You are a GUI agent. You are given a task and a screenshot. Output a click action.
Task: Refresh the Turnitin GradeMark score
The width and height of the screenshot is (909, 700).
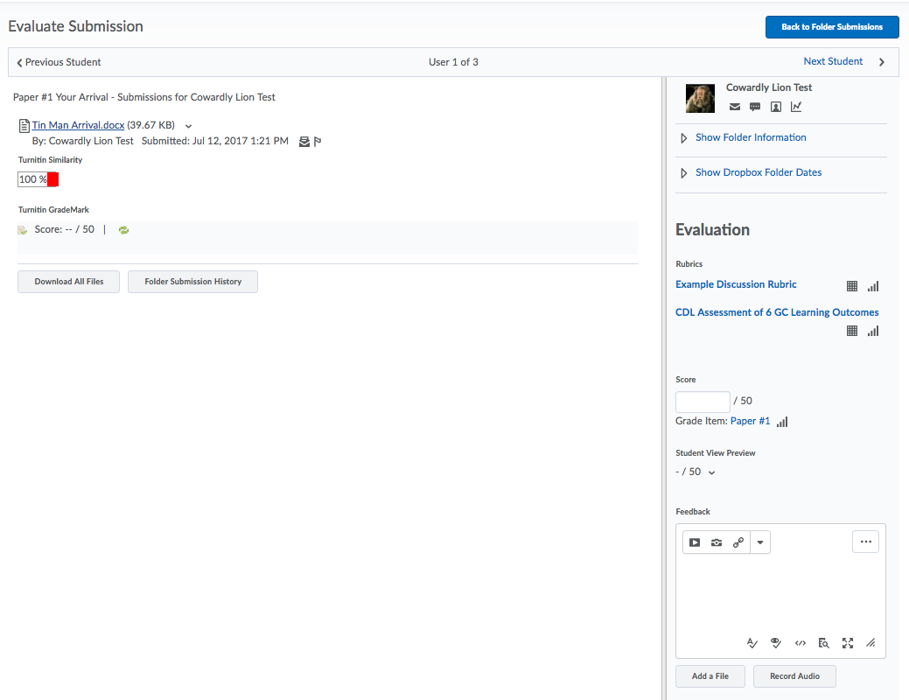tap(123, 229)
